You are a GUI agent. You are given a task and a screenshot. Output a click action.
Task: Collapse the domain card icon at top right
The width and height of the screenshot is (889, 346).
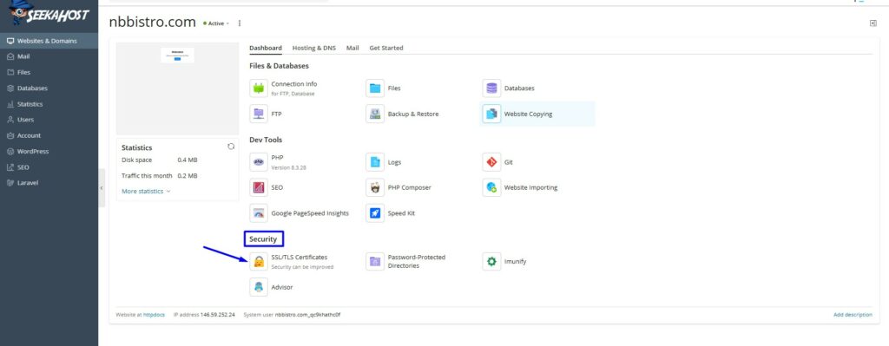(873, 23)
